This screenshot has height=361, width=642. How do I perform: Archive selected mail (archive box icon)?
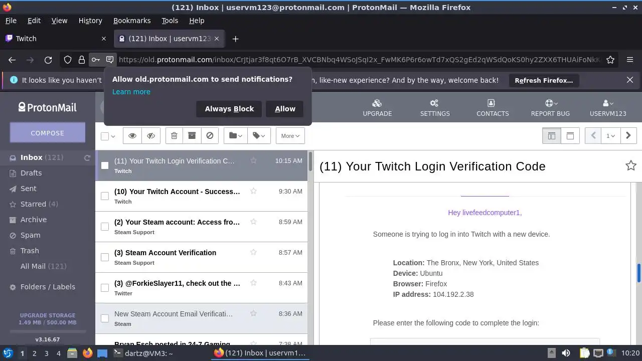(192, 136)
